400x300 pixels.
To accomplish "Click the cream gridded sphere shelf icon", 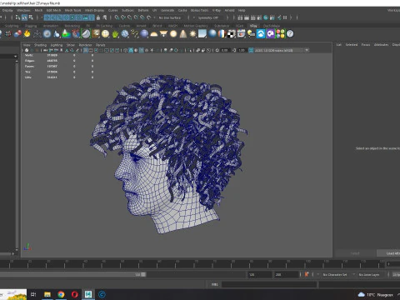I will coord(105,34).
